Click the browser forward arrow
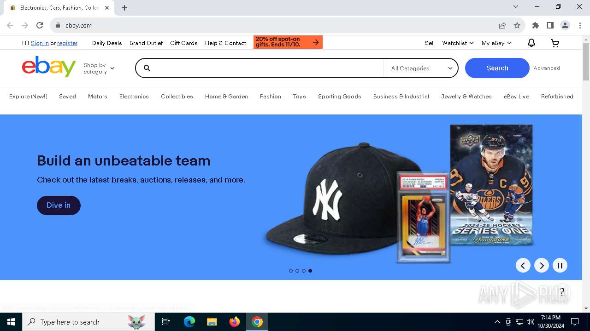Screen dimensions: 590x331 pos(25,25)
